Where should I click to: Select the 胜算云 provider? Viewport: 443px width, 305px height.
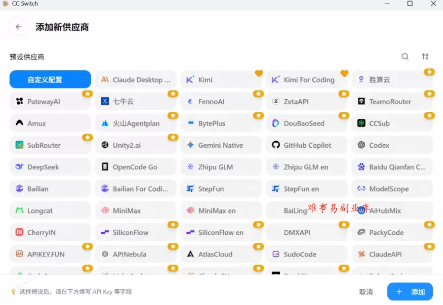[392, 79]
